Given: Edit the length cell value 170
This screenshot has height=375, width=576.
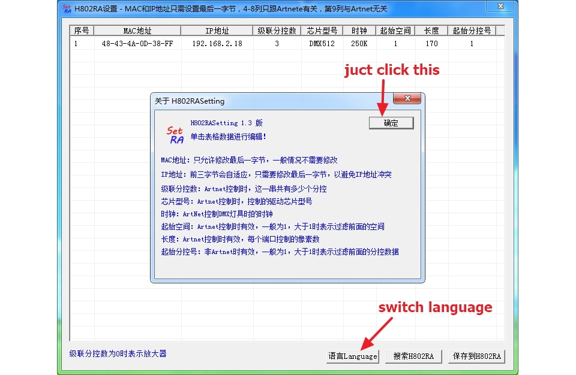Looking at the screenshot, I should pos(431,44).
